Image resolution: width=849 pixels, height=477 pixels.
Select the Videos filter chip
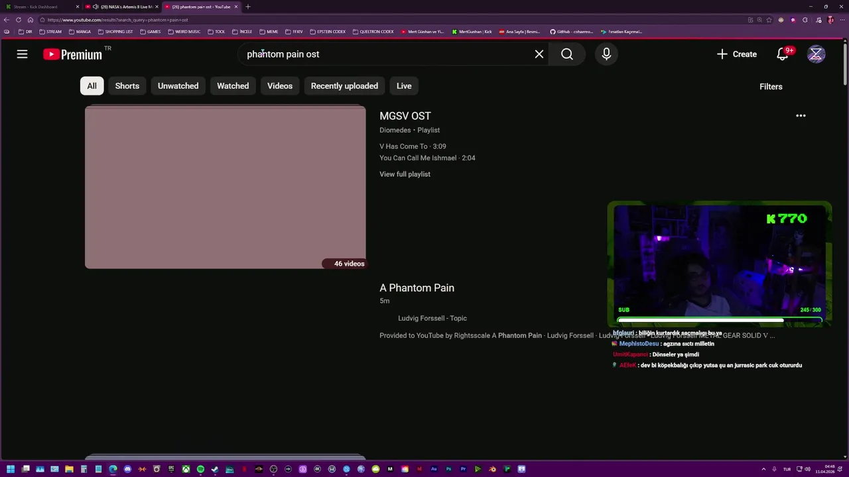[x=280, y=86]
